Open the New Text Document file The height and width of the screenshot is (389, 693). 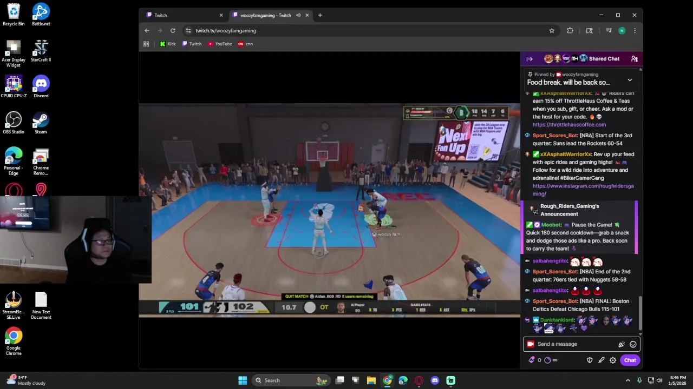pyautogui.click(x=41, y=306)
